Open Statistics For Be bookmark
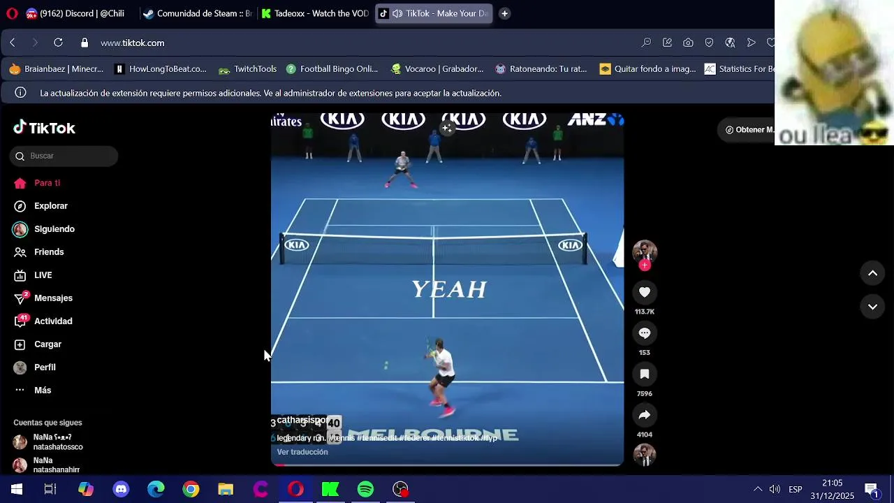 coord(739,69)
